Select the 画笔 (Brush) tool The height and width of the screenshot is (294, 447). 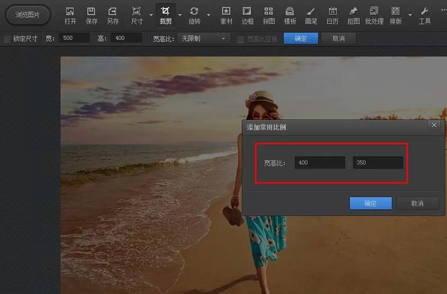coord(311,16)
